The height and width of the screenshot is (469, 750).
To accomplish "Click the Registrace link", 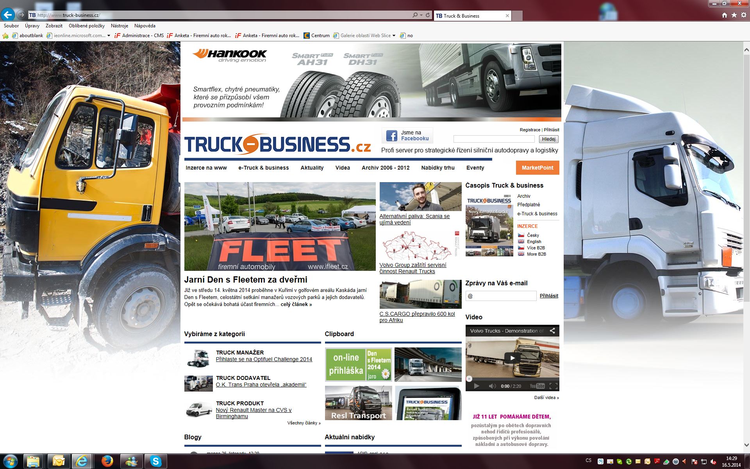I will 530,130.
